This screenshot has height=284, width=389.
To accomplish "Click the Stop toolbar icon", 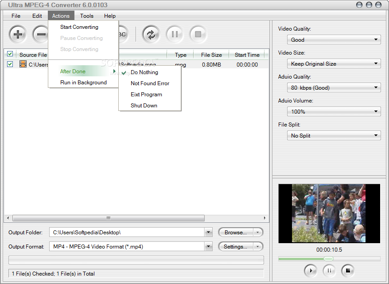I will coord(198,34).
